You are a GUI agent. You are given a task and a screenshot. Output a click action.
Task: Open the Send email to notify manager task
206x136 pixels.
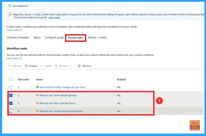[x=62, y=87]
